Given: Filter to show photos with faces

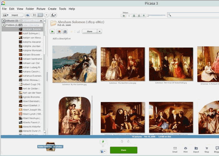Looking at the screenshot, I should (134, 15).
